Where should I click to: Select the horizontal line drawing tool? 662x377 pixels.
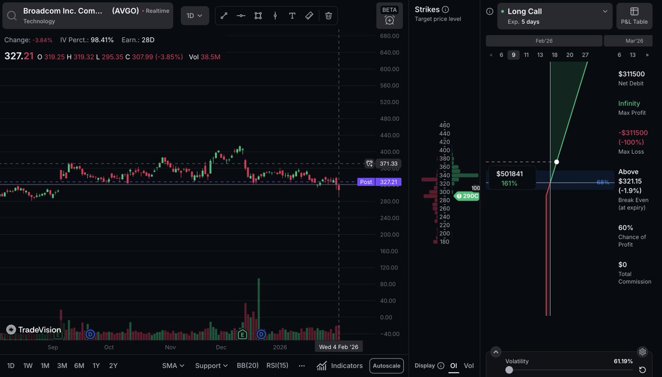[241, 15]
